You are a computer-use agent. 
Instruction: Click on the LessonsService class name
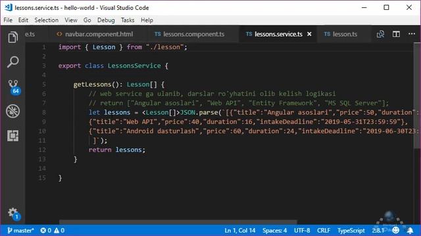pyautogui.click(x=134, y=66)
